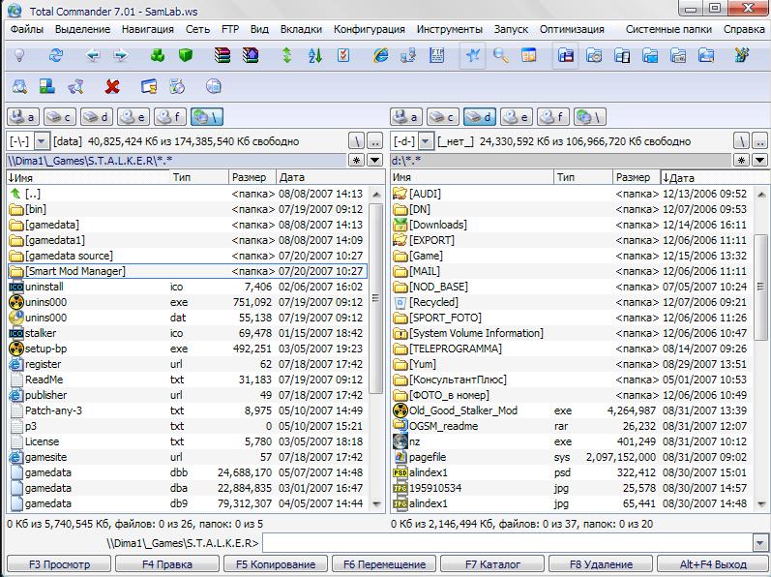Click the red X toolbar icon
The width and height of the screenshot is (771, 577).
(x=112, y=87)
